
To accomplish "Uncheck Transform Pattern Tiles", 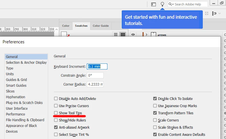I will point(155,113).
